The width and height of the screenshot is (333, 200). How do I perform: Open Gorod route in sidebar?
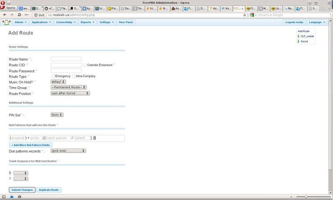click(x=304, y=41)
